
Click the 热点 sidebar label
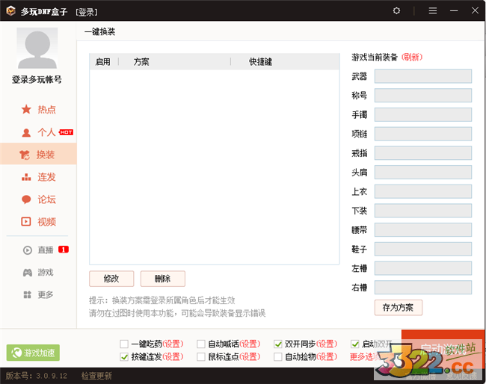tap(47, 109)
